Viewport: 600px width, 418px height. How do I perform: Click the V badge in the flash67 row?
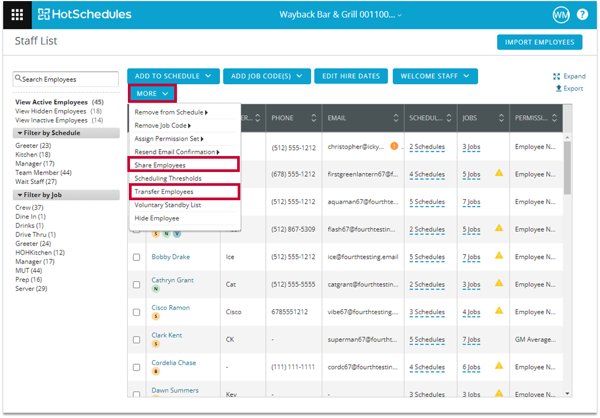(177, 234)
